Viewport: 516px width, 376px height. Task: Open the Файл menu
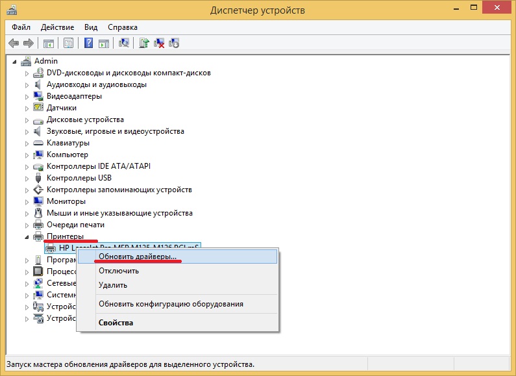pyautogui.click(x=21, y=27)
